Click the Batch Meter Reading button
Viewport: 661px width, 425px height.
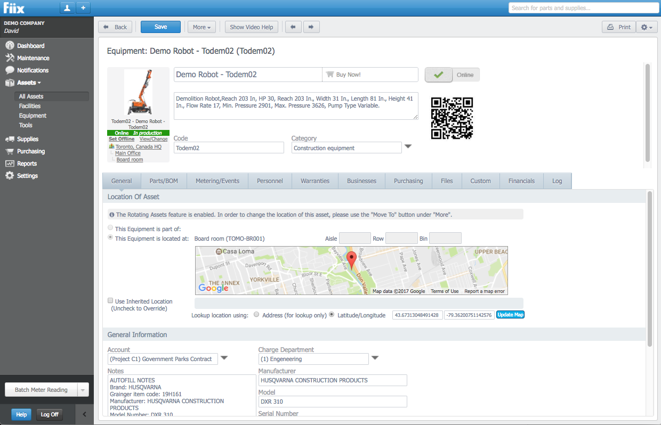pyautogui.click(x=41, y=390)
